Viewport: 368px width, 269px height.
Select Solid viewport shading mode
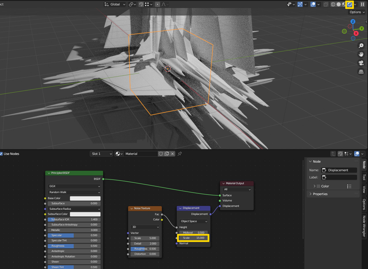coord(338,4)
